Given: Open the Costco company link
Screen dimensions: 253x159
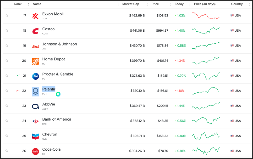Looking at the screenshot, I should click(48, 29).
